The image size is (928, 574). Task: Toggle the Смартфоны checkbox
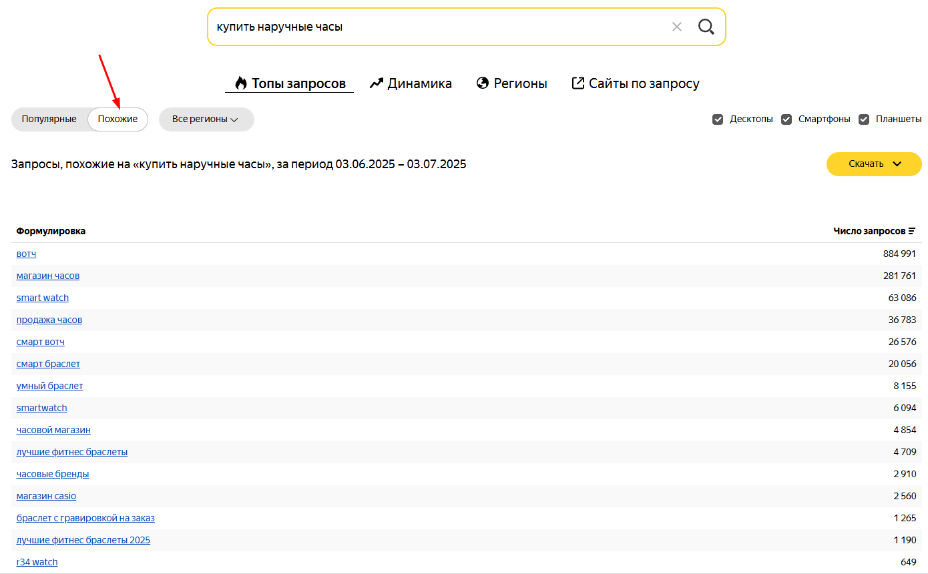[x=786, y=119]
